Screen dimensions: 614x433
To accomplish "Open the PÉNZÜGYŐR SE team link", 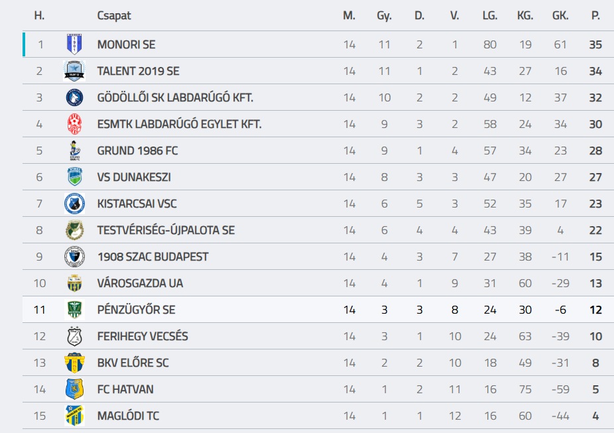I will point(136,310).
